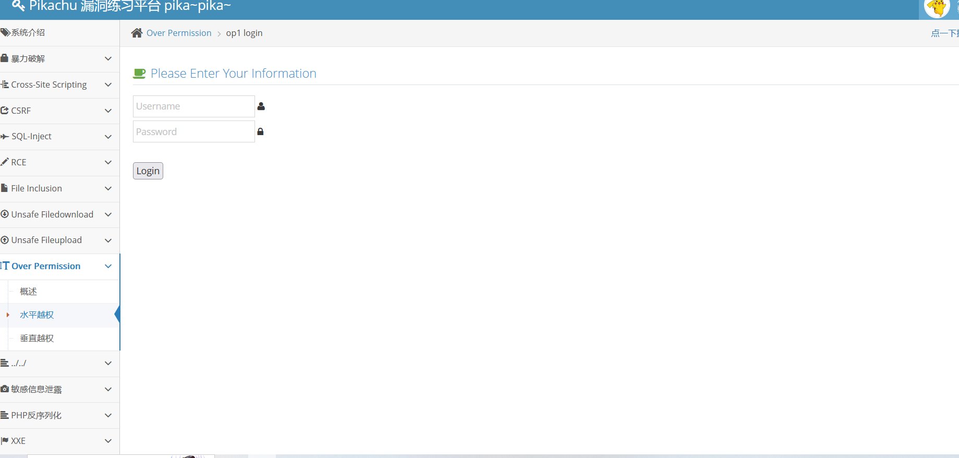Follow the Over Permission breadcrumb link

coord(179,33)
